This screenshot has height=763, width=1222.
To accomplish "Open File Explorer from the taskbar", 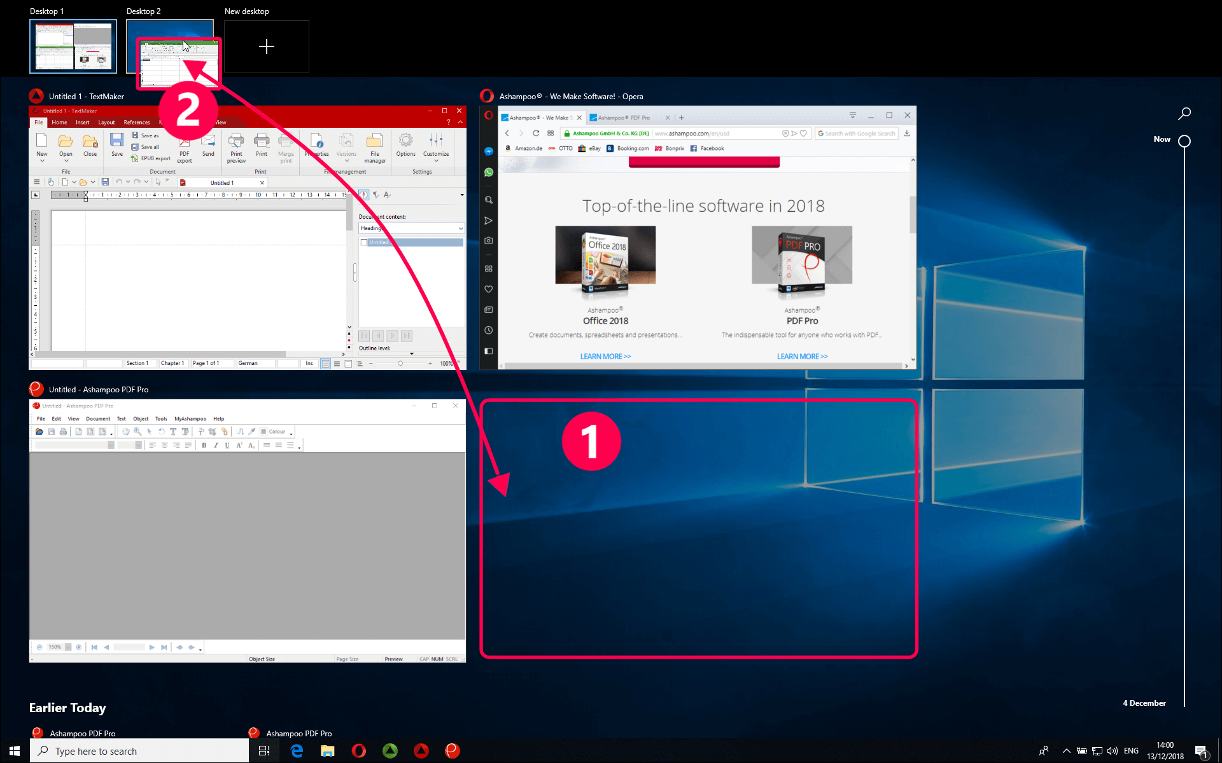I will click(x=328, y=751).
